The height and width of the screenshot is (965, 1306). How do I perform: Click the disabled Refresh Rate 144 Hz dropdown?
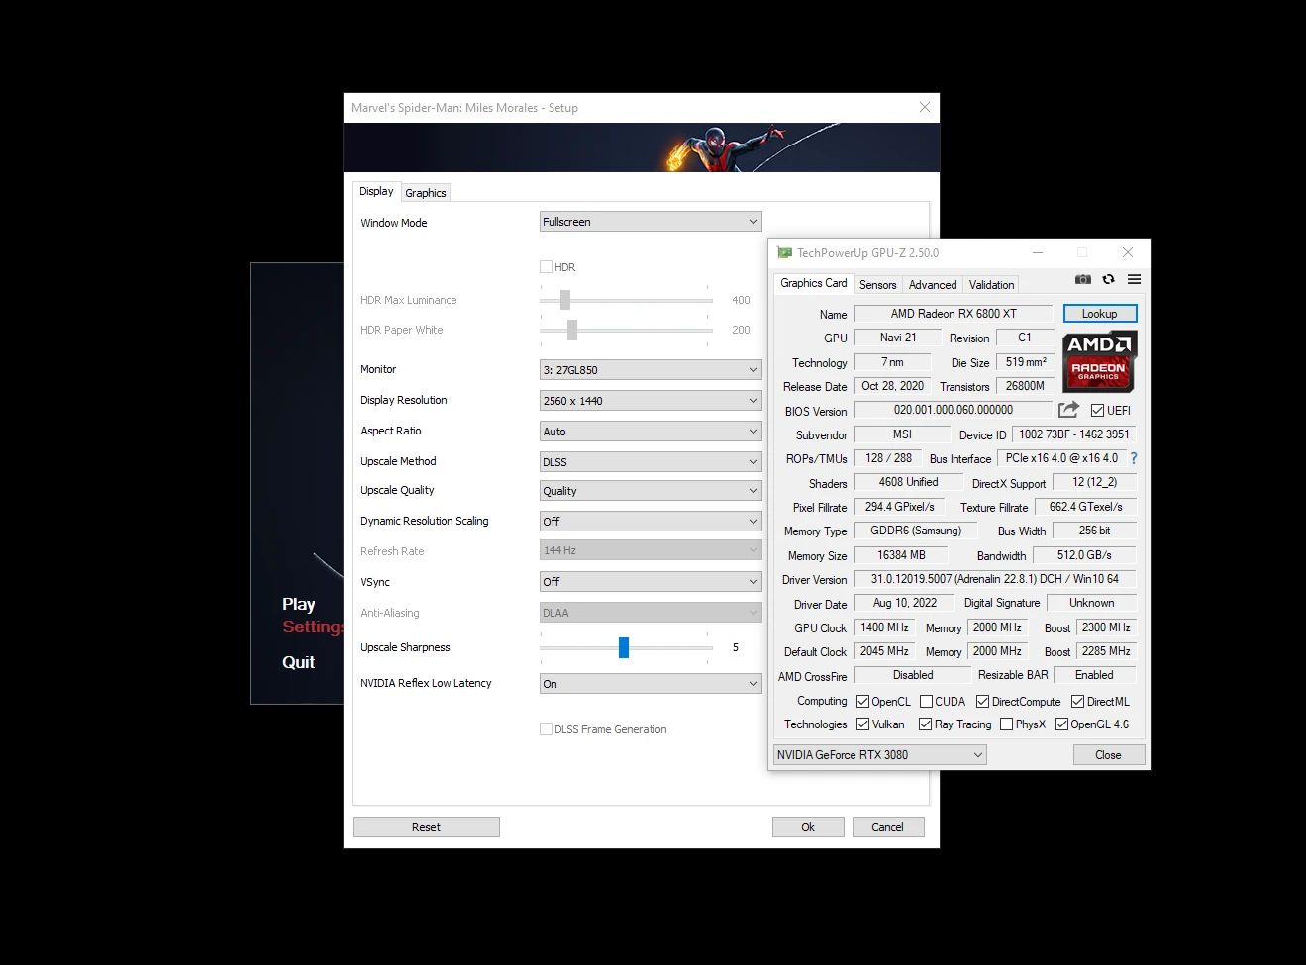(651, 551)
